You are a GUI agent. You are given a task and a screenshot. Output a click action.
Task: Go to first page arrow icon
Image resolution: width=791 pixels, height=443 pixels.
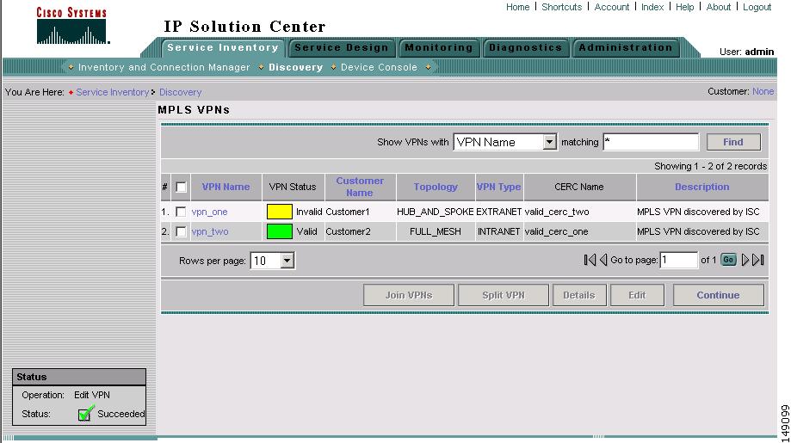(590, 260)
